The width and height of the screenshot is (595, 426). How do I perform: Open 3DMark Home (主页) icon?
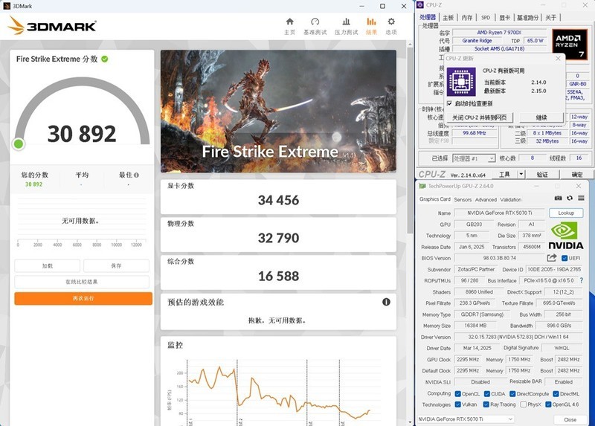[290, 22]
